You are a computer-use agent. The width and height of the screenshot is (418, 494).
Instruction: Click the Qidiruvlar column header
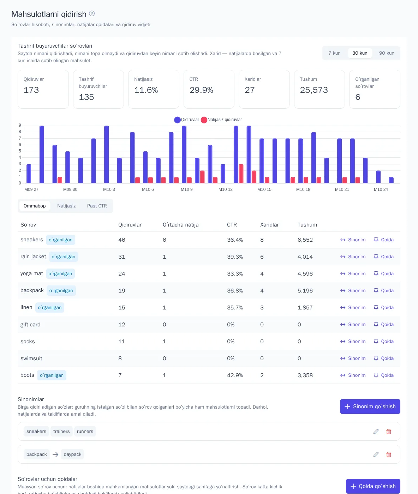(x=130, y=225)
